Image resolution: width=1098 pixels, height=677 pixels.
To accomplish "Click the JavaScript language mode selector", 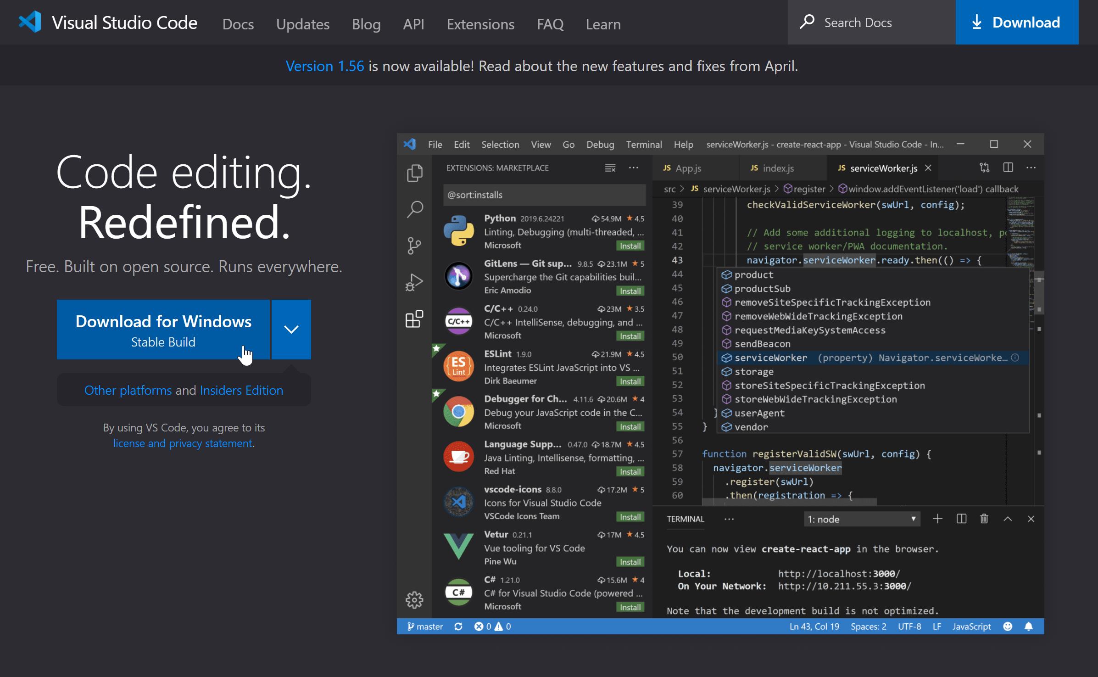I will click(971, 627).
